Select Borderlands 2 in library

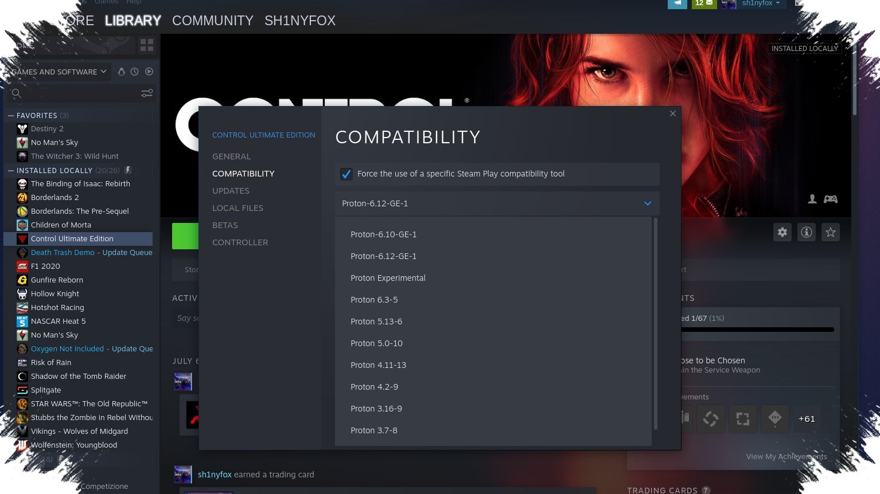click(x=55, y=198)
